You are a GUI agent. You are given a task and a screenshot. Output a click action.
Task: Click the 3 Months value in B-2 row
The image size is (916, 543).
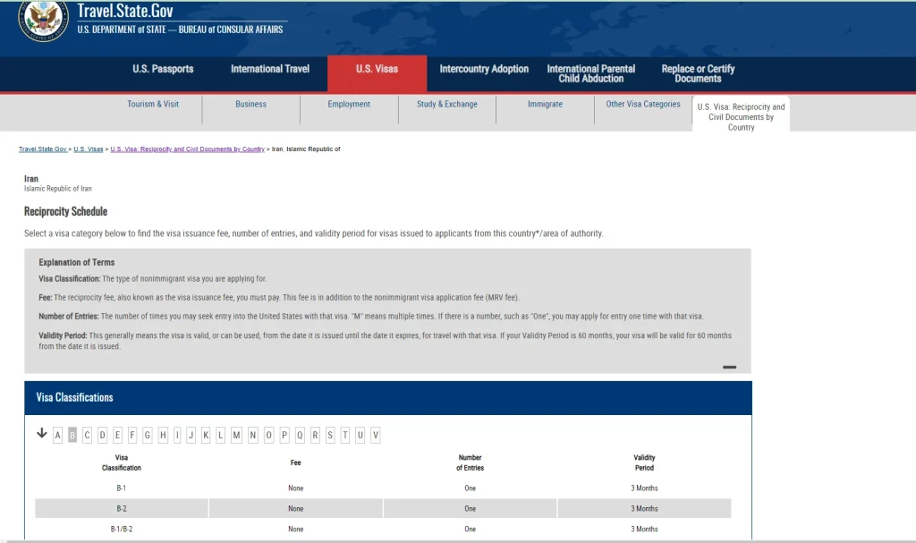click(x=644, y=508)
